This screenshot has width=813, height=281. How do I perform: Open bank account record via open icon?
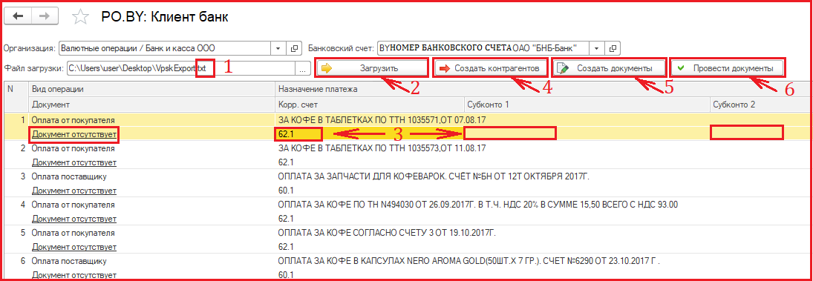(x=613, y=48)
